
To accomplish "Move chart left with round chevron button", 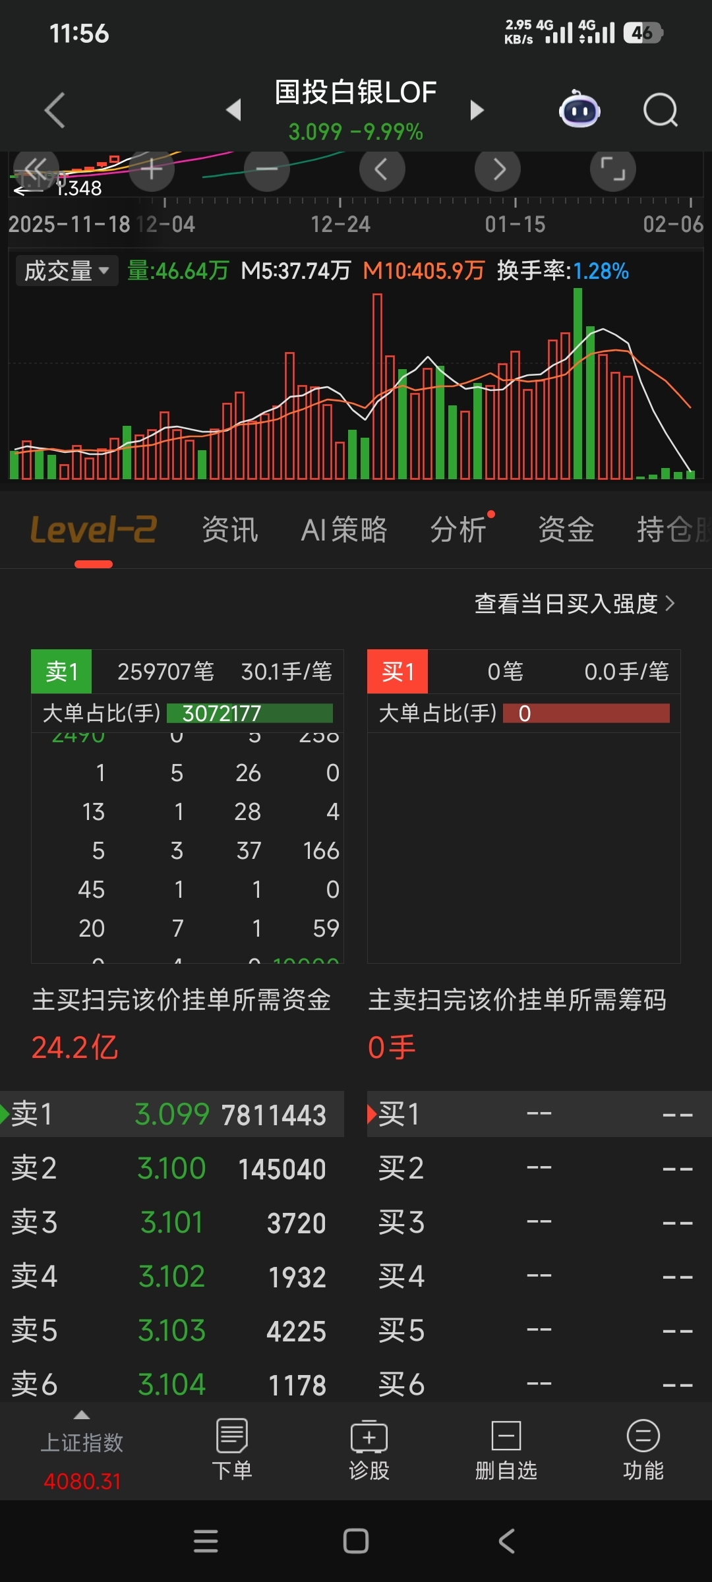I will (382, 169).
